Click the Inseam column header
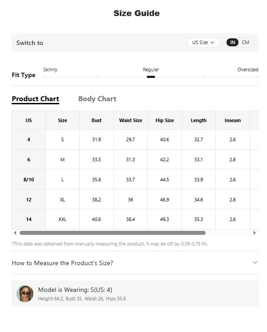Image resolution: width=267 pixels, height=332 pixels. point(233,120)
